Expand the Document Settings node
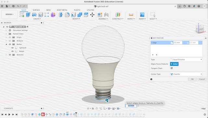Viewport: 208px width, 118px height. (x=6, y=30)
